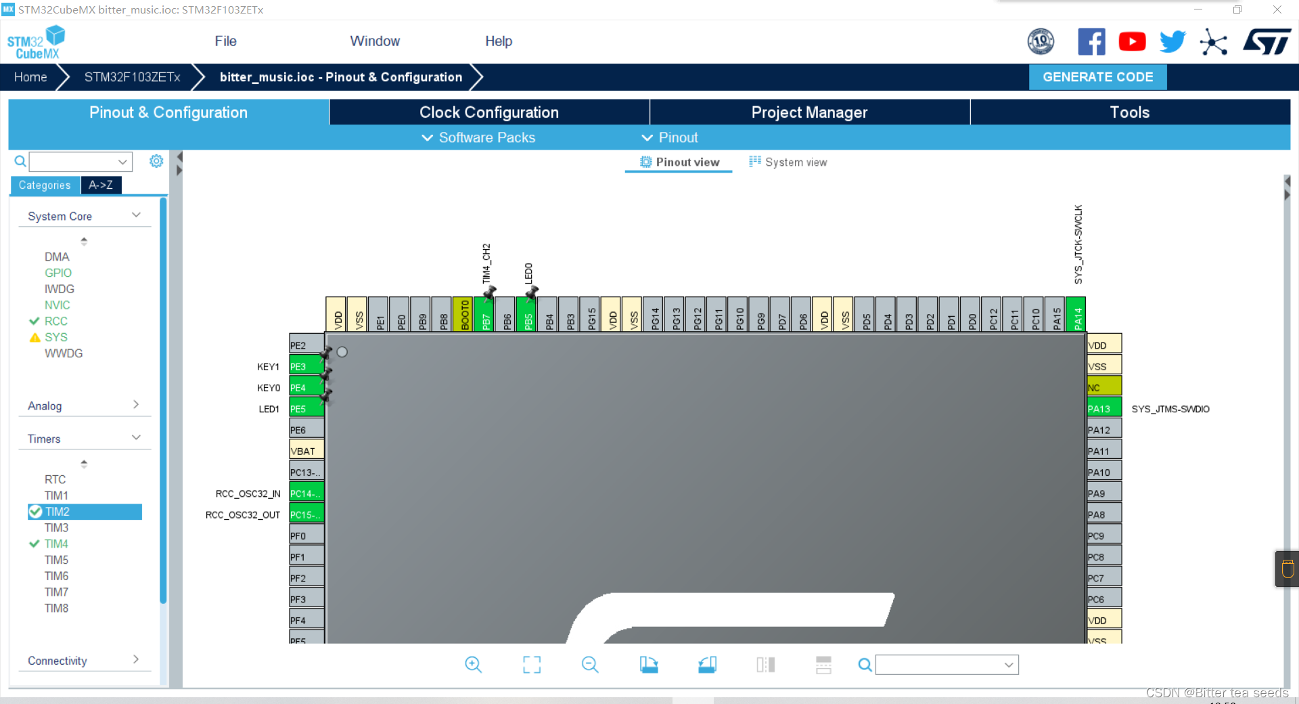Select the DMA item
Image resolution: width=1299 pixels, height=704 pixels.
[x=57, y=257]
